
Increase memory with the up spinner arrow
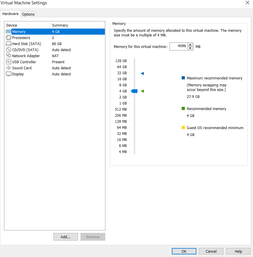pyautogui.click(x=190, y=45)
